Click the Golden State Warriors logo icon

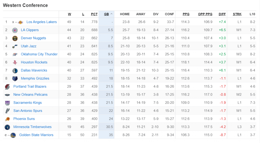tap(13, 135)
